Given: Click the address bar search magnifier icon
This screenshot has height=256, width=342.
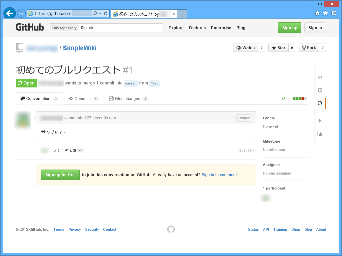Looking at the screenshot, I should [95, 14].
